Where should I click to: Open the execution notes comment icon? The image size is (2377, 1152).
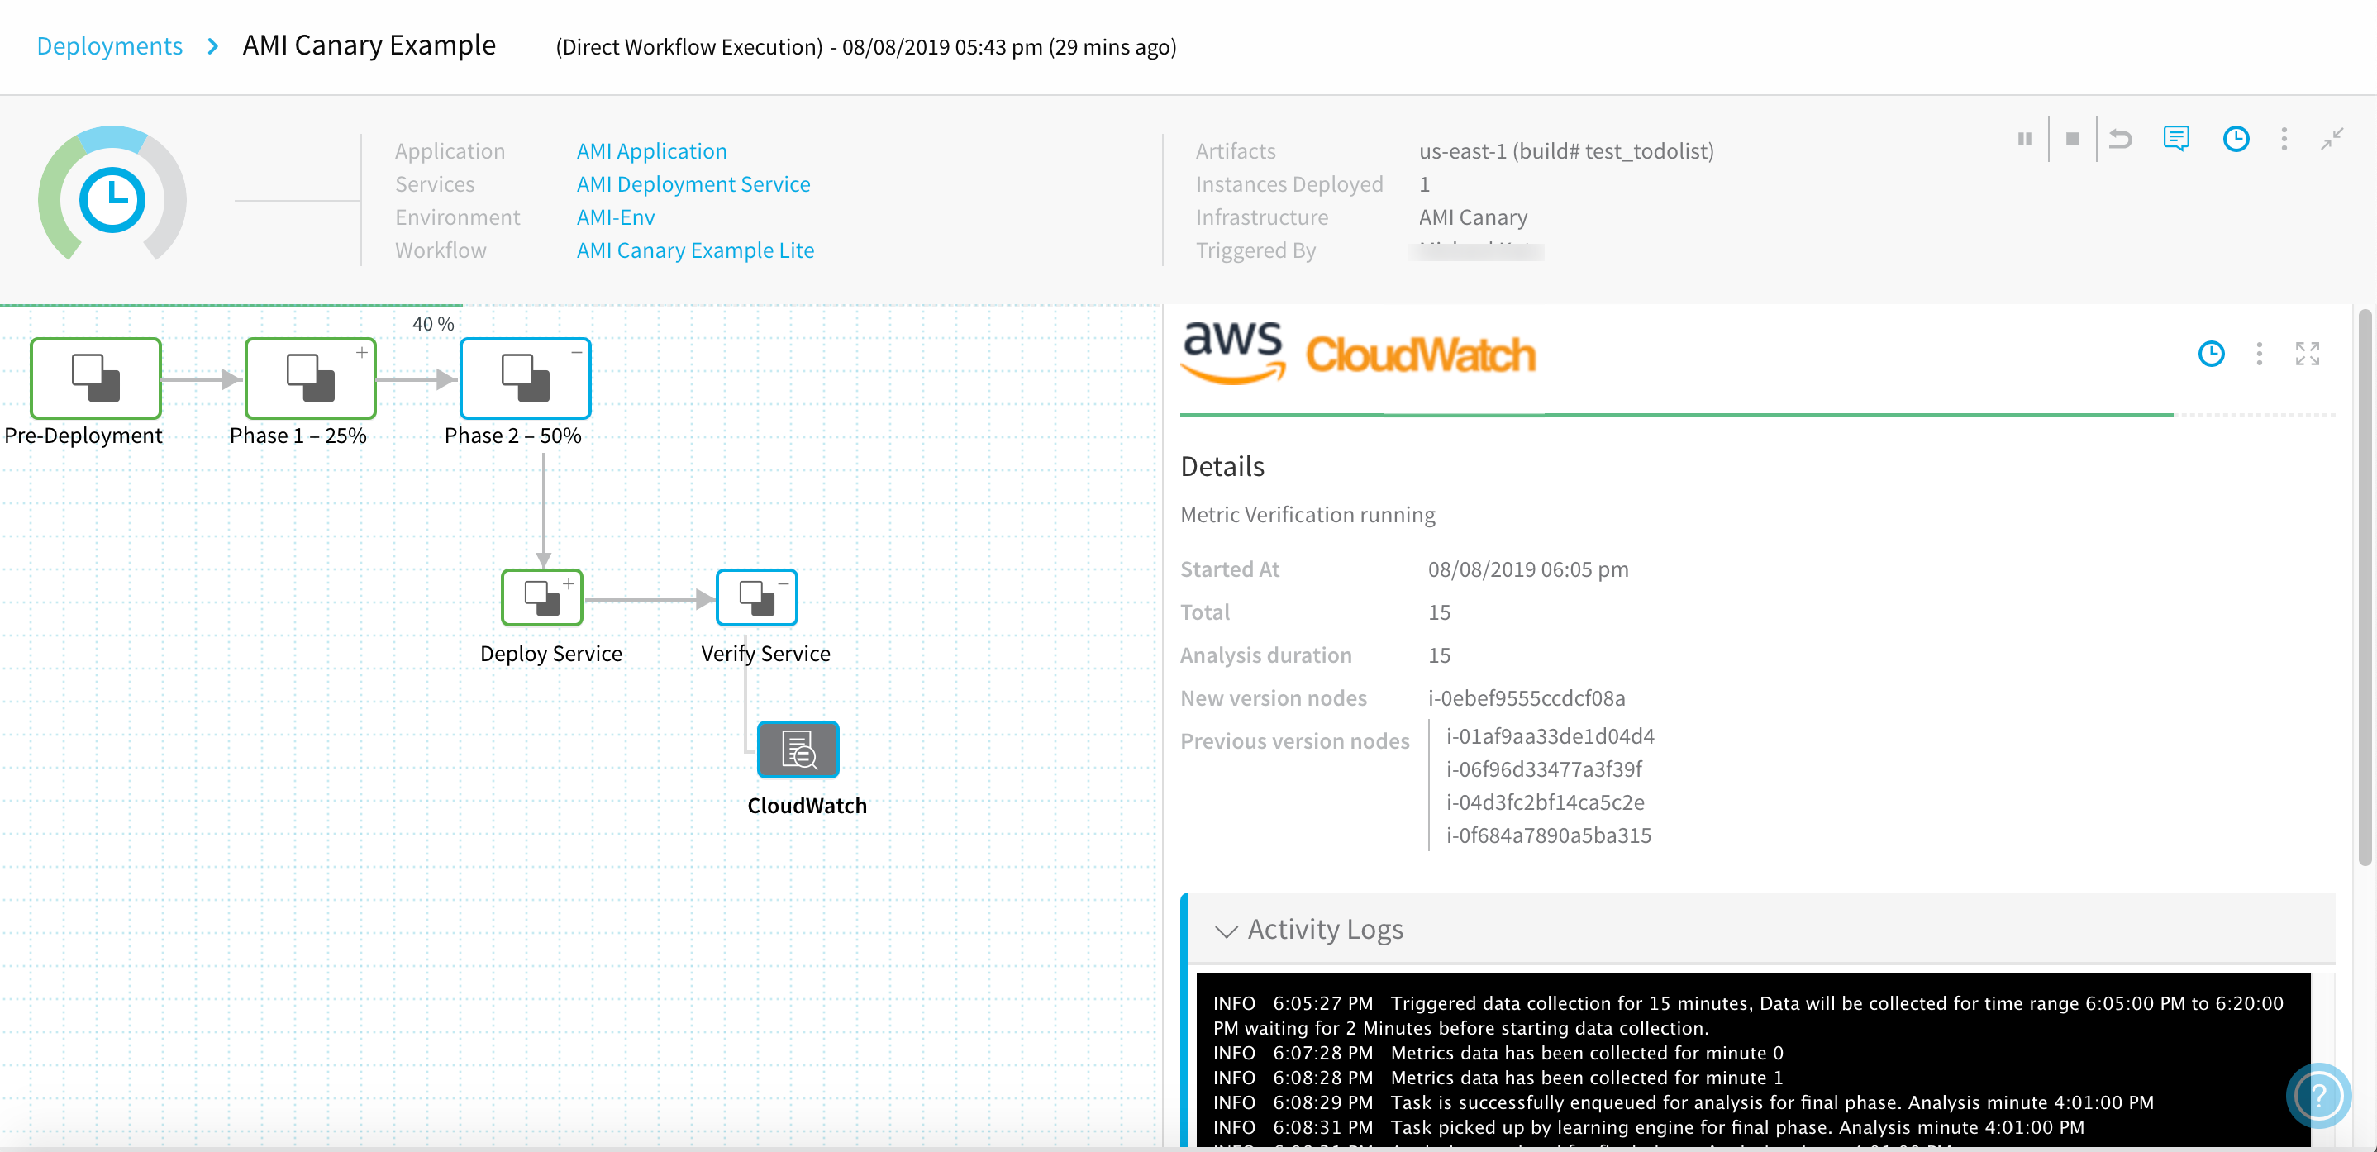click(2176, 140)
